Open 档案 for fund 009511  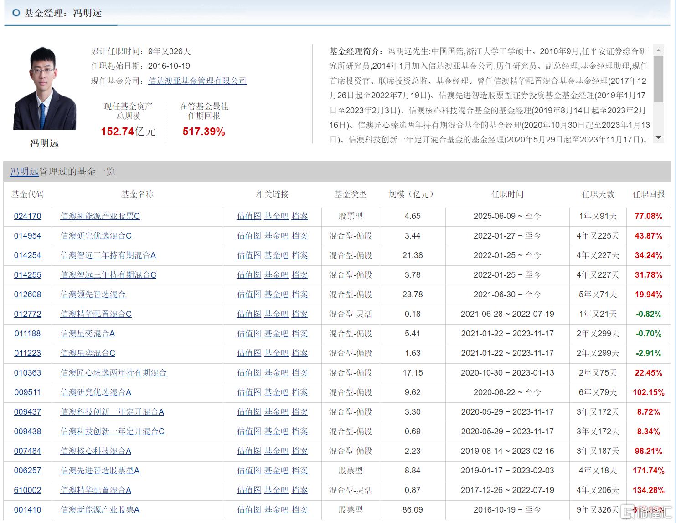tap(299, 392)
